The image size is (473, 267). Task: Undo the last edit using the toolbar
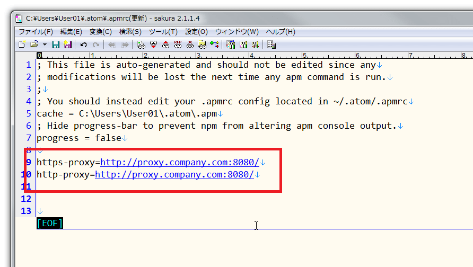click(x=83, y=45)
